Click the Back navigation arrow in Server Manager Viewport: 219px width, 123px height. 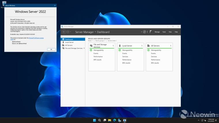64,32
